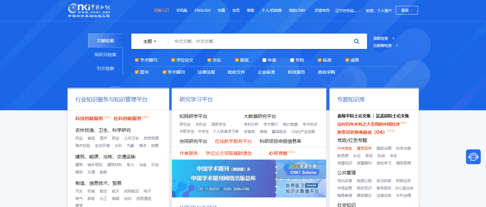This screenshot has width=486, height=207.
Task: Open 袁隆平院士论文集 link
Action: (x=354, y=116)
